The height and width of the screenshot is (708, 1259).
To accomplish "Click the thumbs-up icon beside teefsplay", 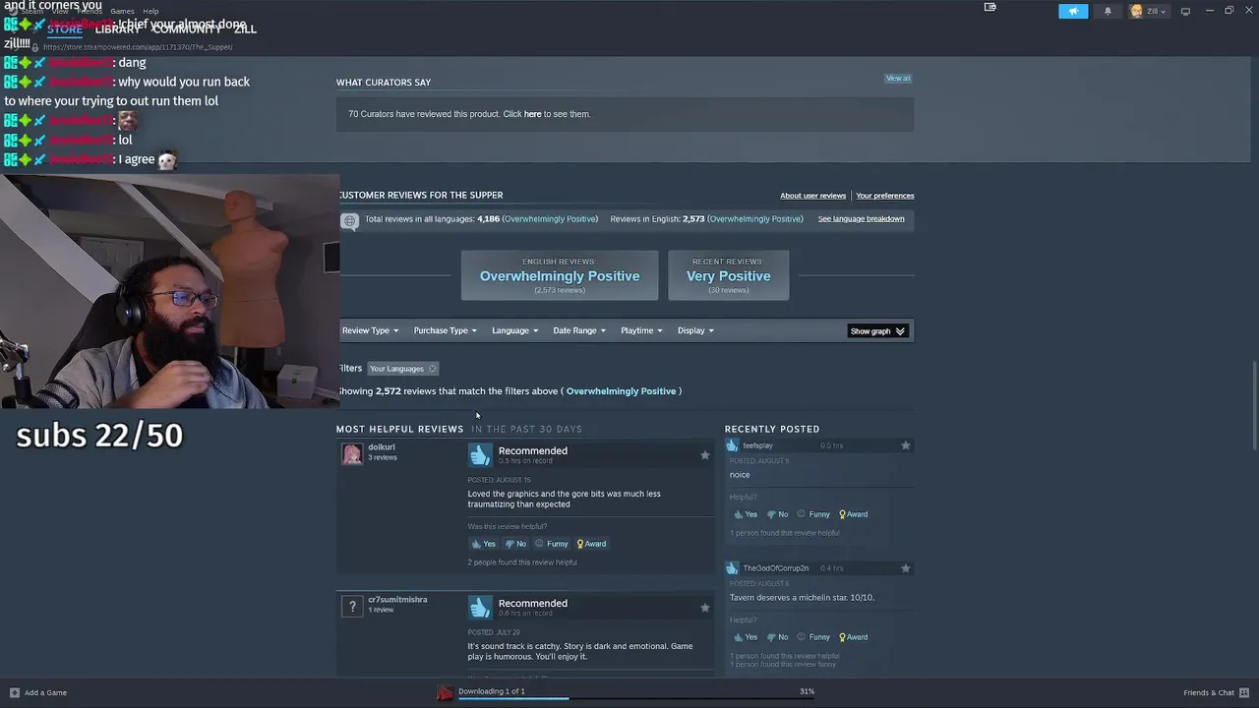I will pos(732,445).
